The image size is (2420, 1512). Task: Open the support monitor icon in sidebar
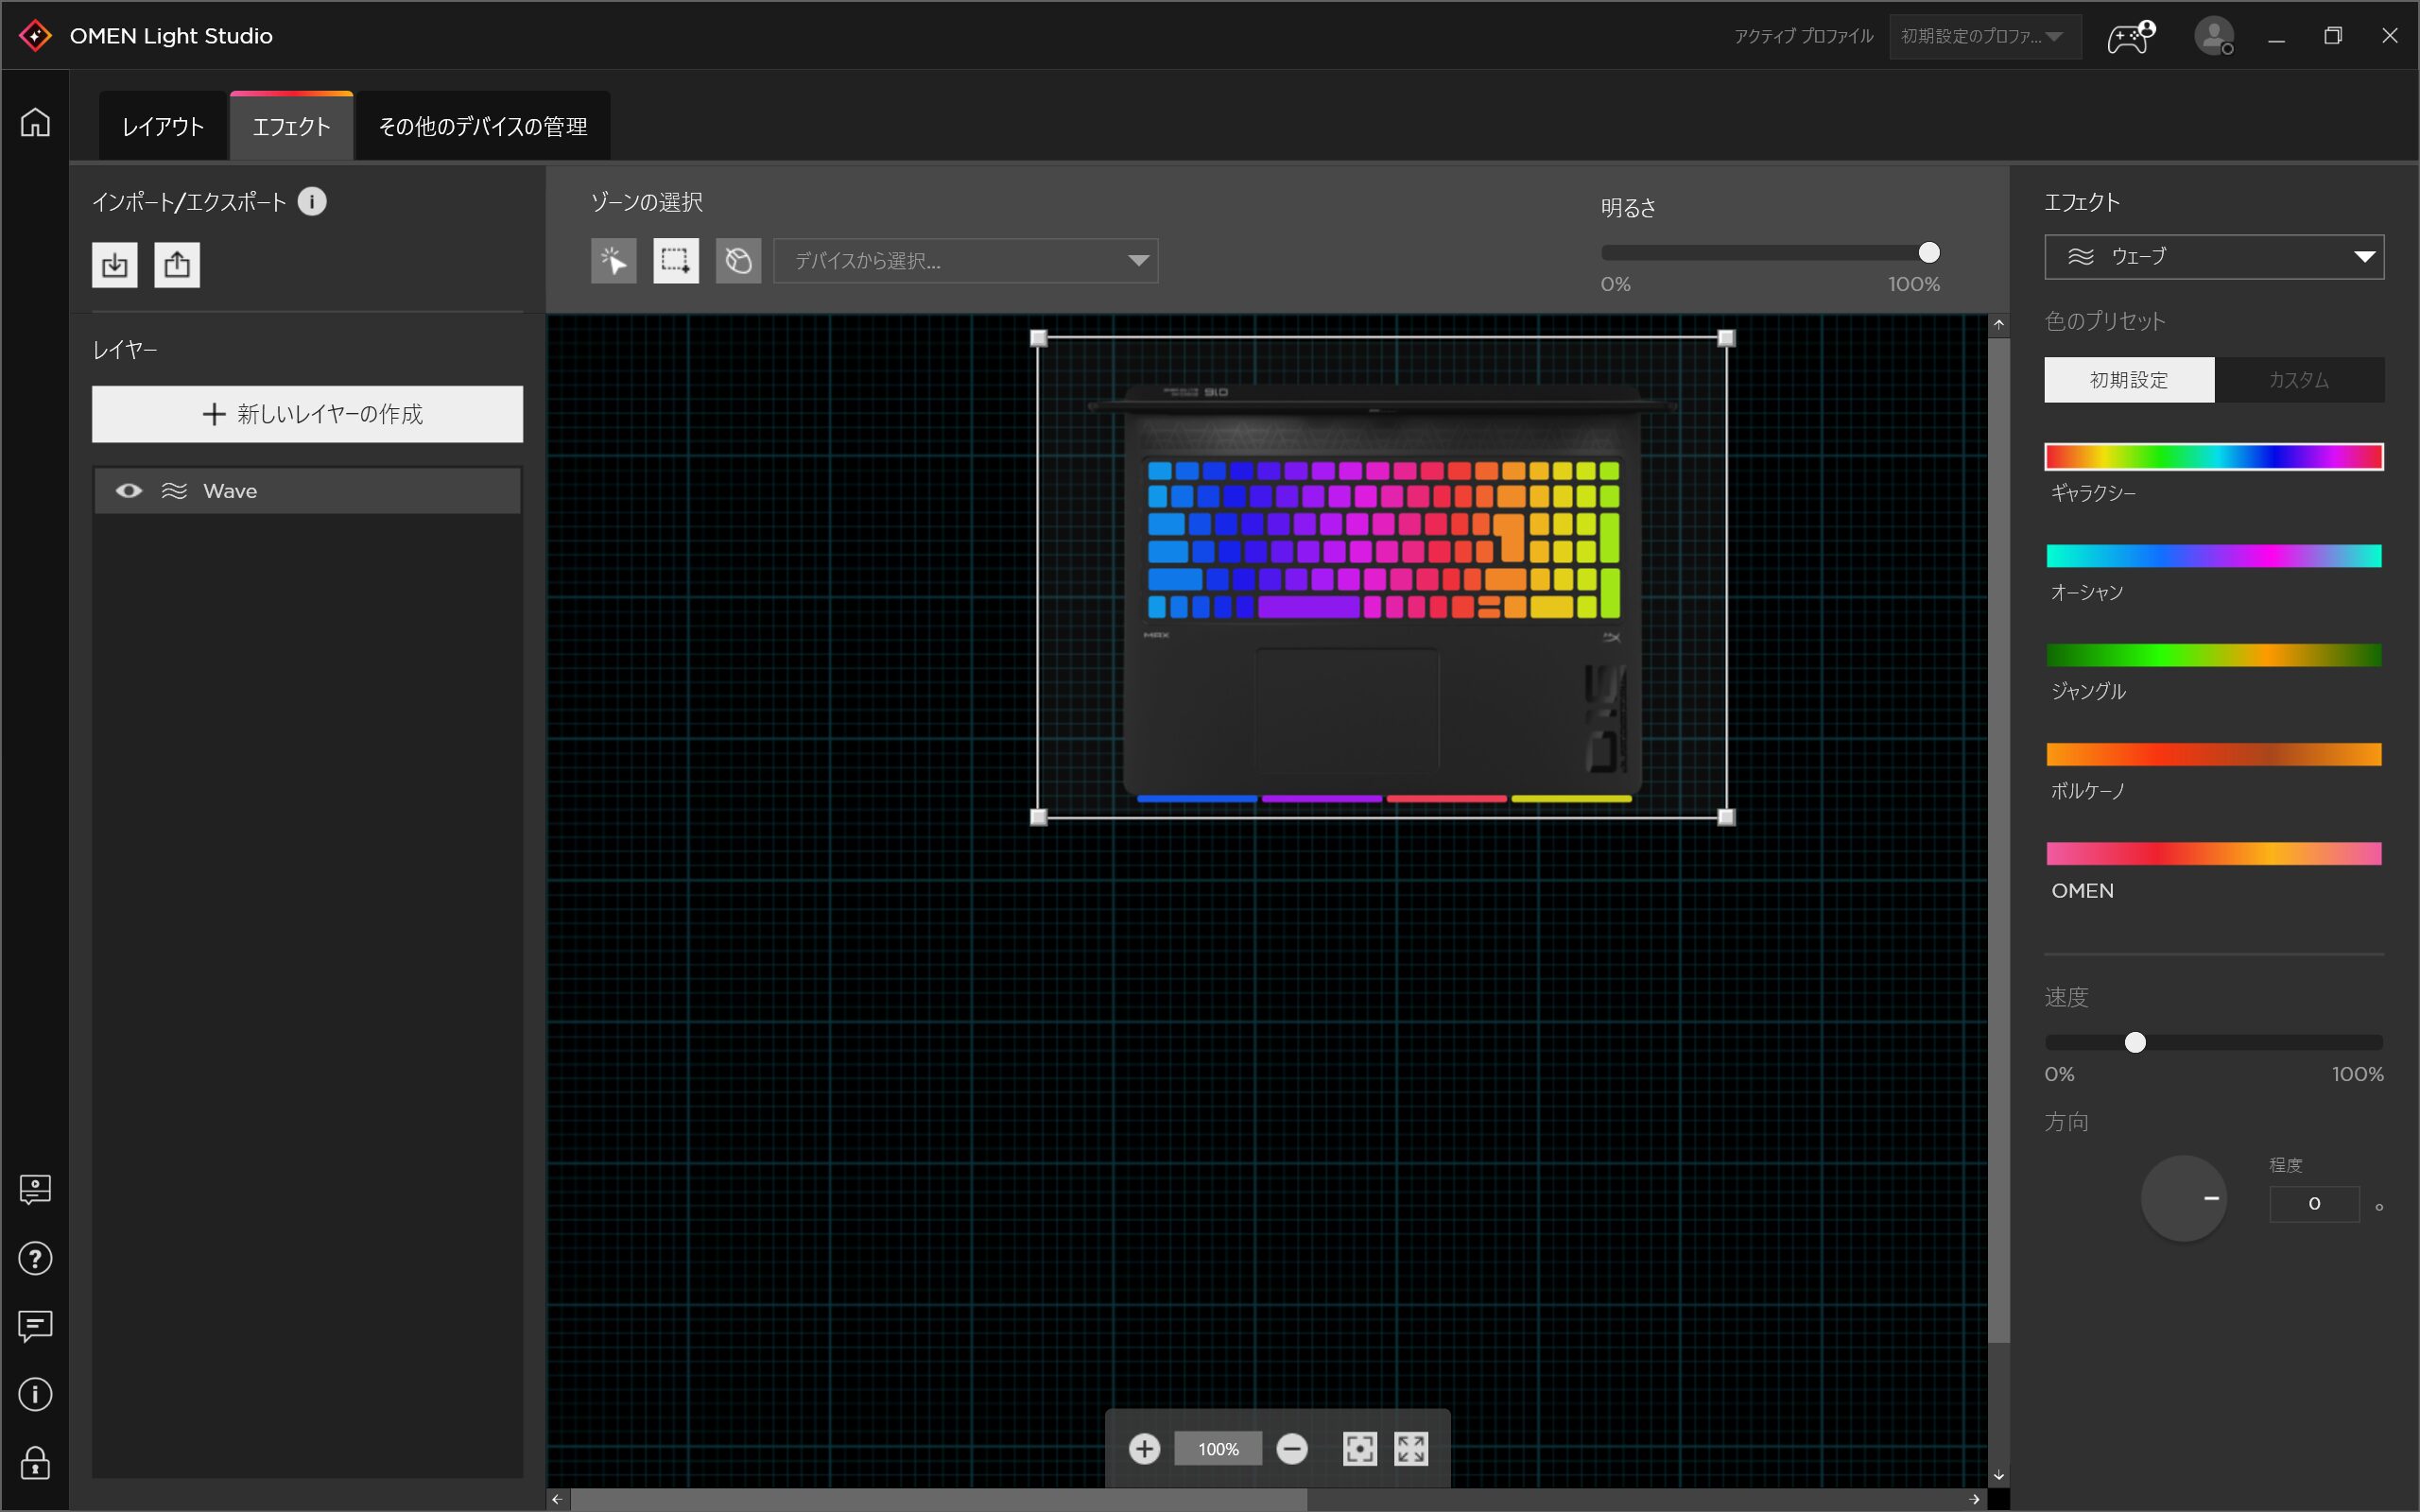point(35,1190)
